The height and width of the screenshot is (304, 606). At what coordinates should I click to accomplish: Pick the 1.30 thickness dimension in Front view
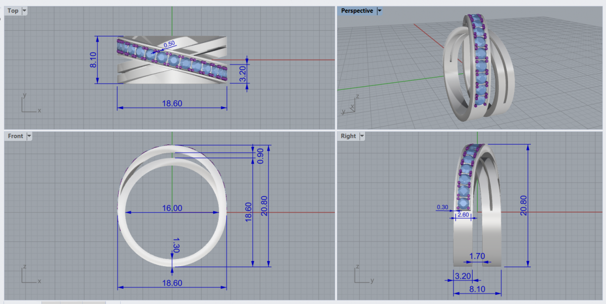[176, 245]
